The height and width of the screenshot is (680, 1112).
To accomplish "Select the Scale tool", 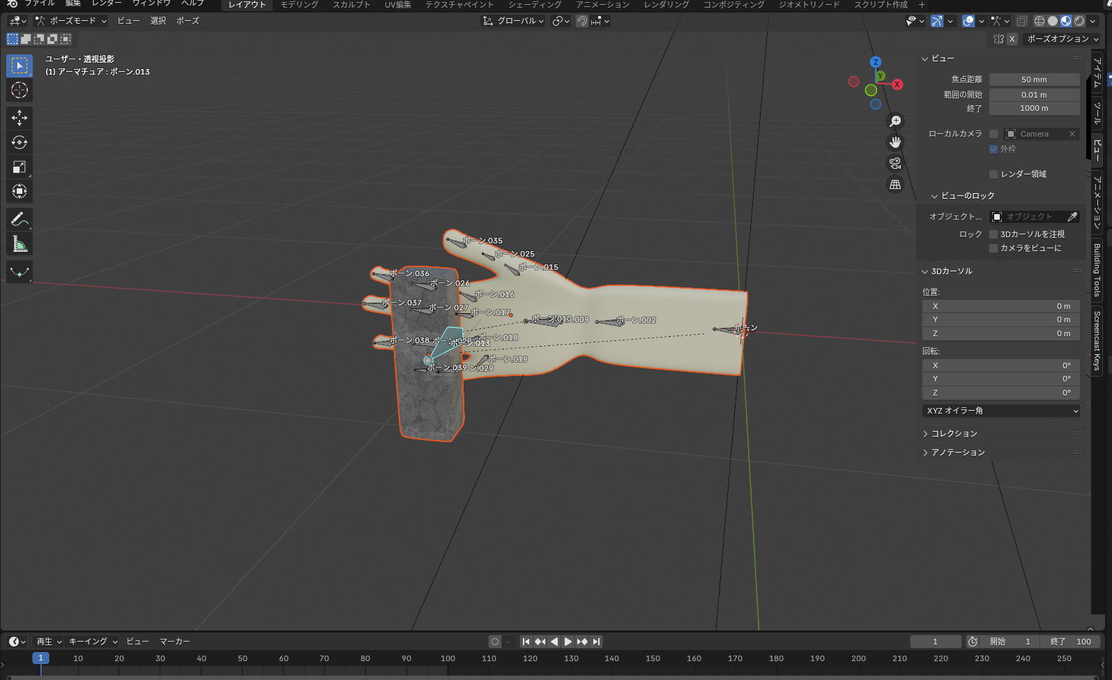I will [x=20, y=167].
